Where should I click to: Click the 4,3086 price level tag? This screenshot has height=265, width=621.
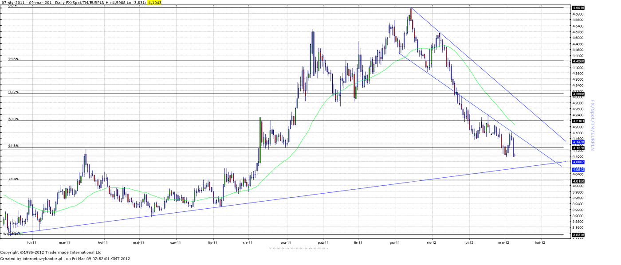578,94
